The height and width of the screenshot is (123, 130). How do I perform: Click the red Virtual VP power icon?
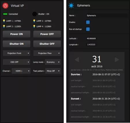pyautogui.click(x=5, y=6)
